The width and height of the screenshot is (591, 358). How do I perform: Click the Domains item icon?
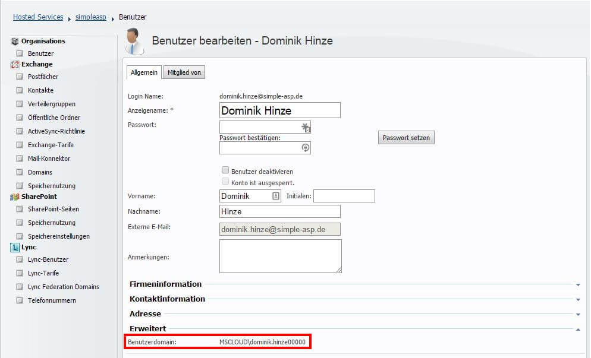pos(19,172)
